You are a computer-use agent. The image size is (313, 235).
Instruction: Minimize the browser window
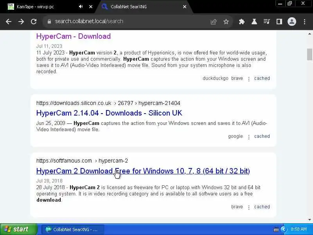point(280,4)
